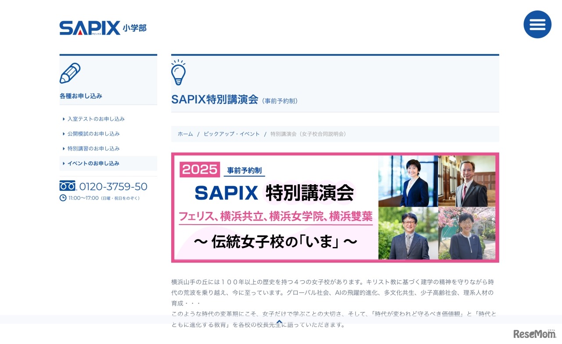562x344 pixels.
Task: Select the clock icon next to business hours
Action: [x=62, y=197]
